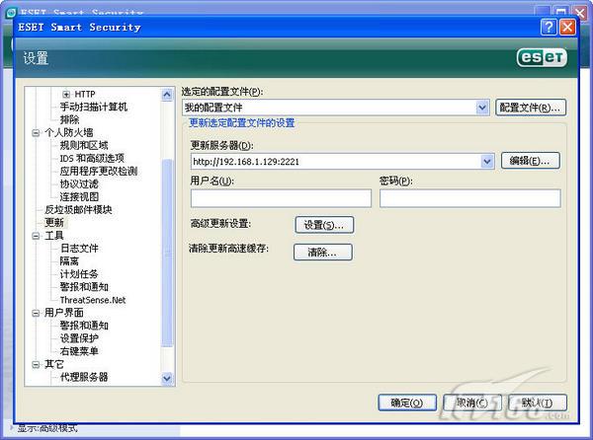
Task: Collapse the 用户界面 tree section
Action: 37,313
